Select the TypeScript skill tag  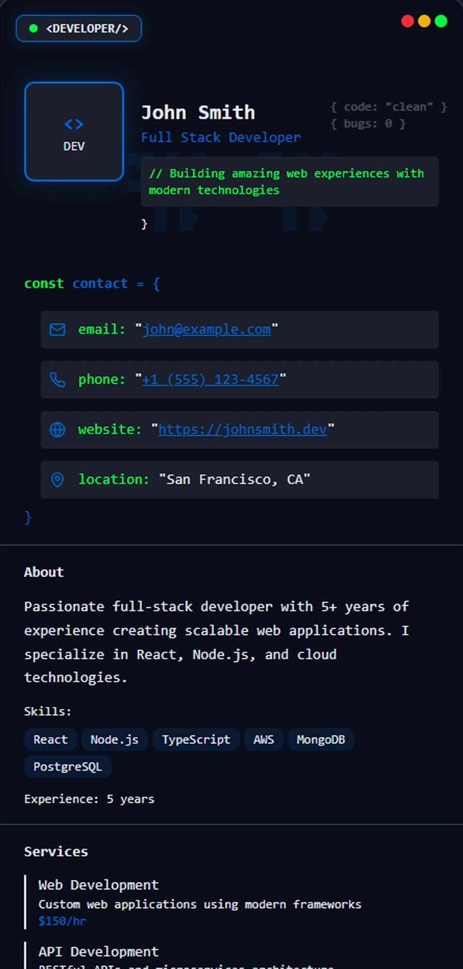pyautogui.click(x=196, y=739)
